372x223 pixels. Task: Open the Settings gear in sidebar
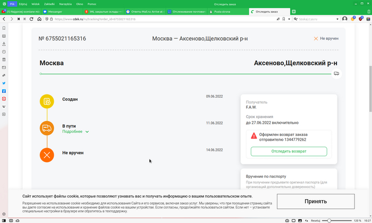[x=4, y=213]
